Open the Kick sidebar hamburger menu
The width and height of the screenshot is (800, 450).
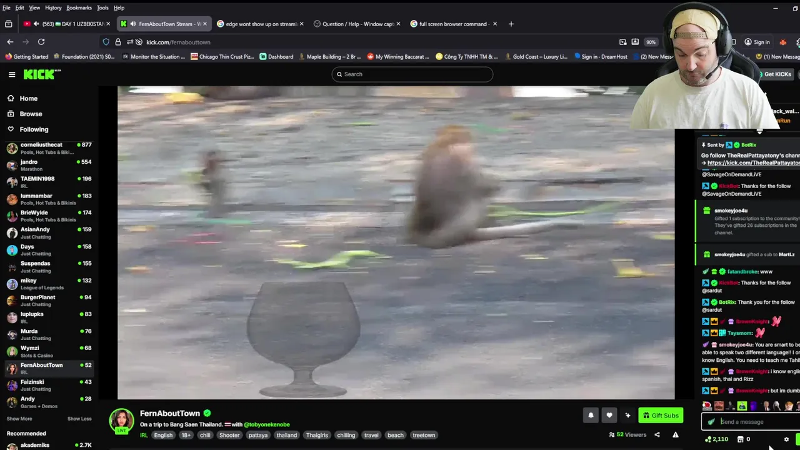click(12, 74)
